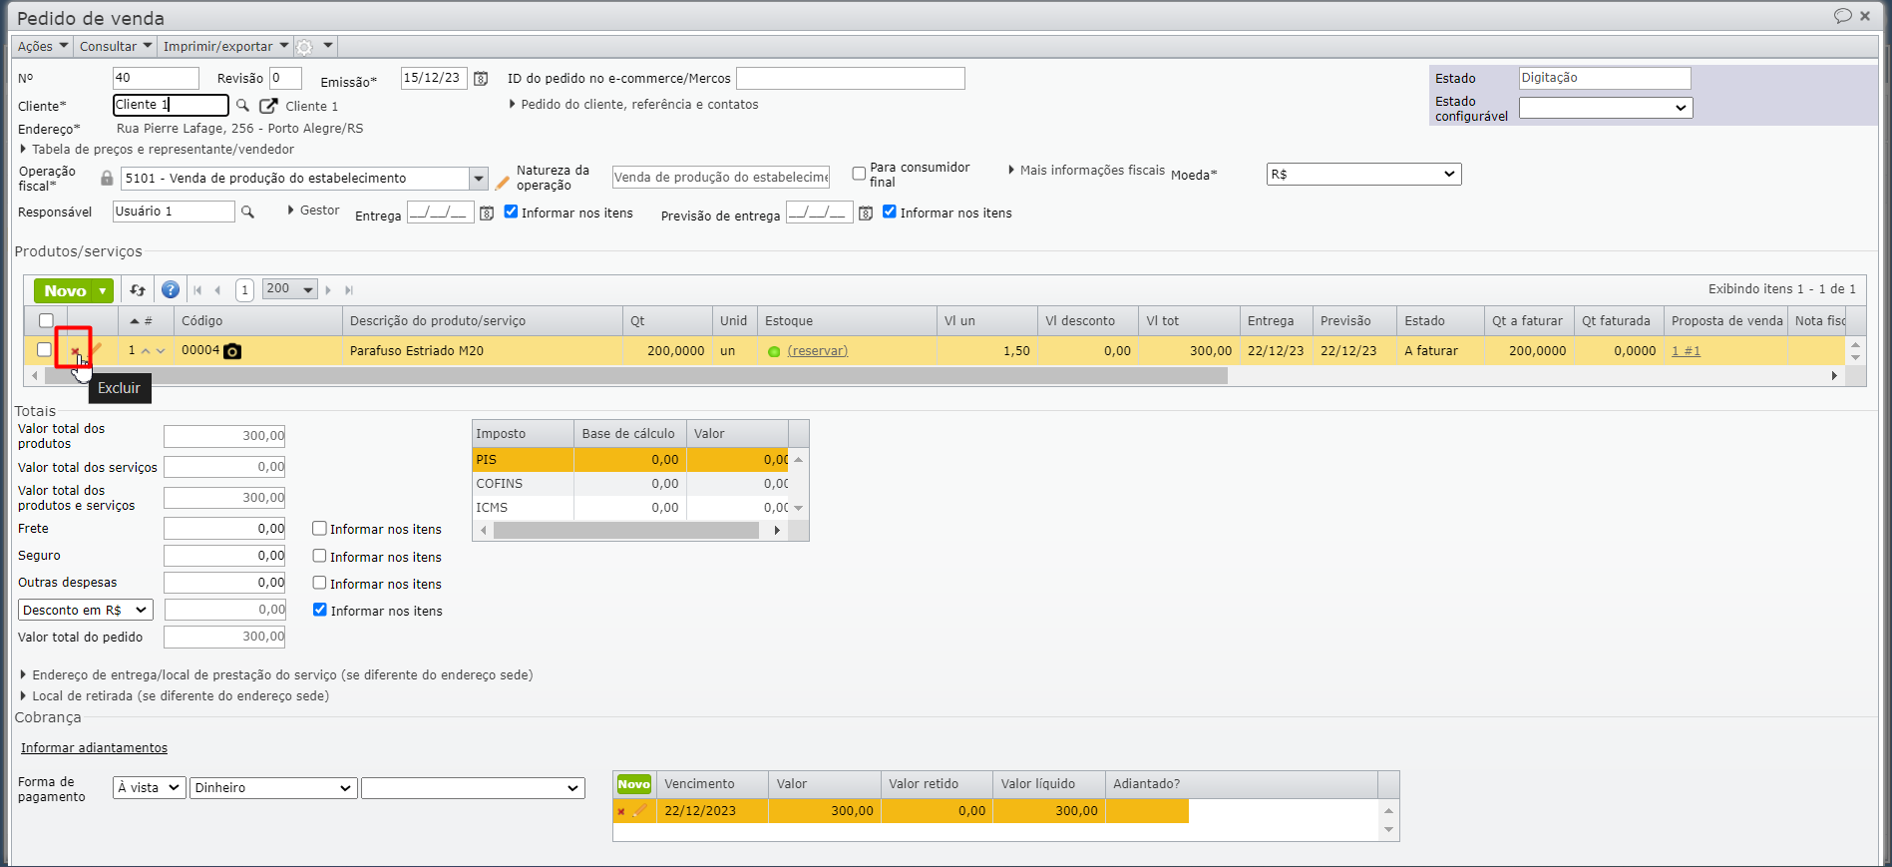This screenshot has width=1892, height=867.
Task: Open the Estado configurável dropdown
Action: coord(1606,108)
